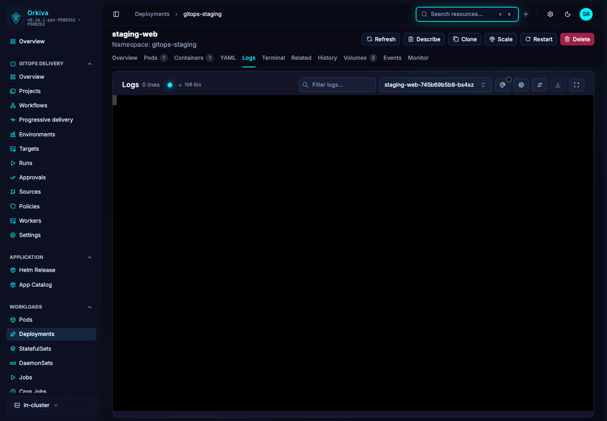Focus the Filter logs input field
The image size is (607, 421).
(338, 85)
